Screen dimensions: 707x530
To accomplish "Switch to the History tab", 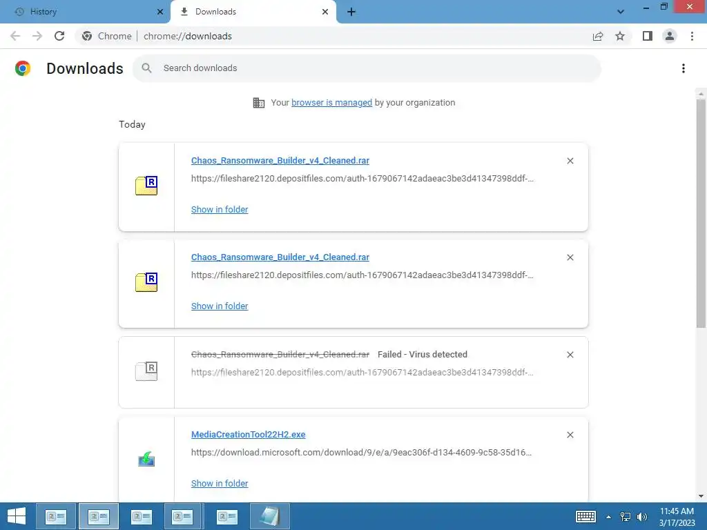I will (85, 12).
